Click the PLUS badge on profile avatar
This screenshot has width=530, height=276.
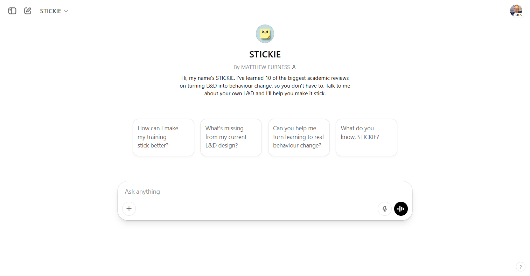point(519,15)
